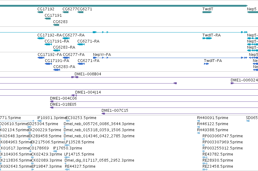The image size is (258, 171).
Task: Select the TwdlT gene label
Action: click(x=208, y=9)
